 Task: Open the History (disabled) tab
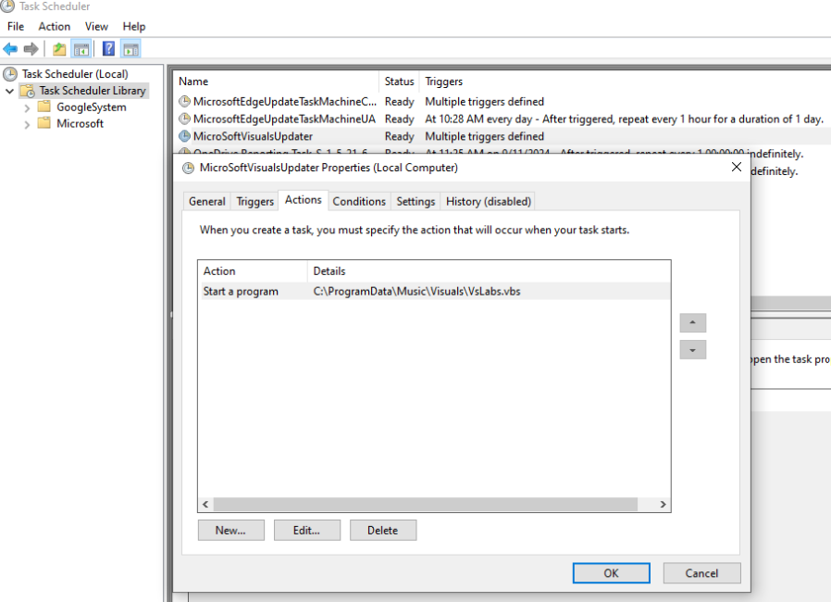click(x=488, y=201)
